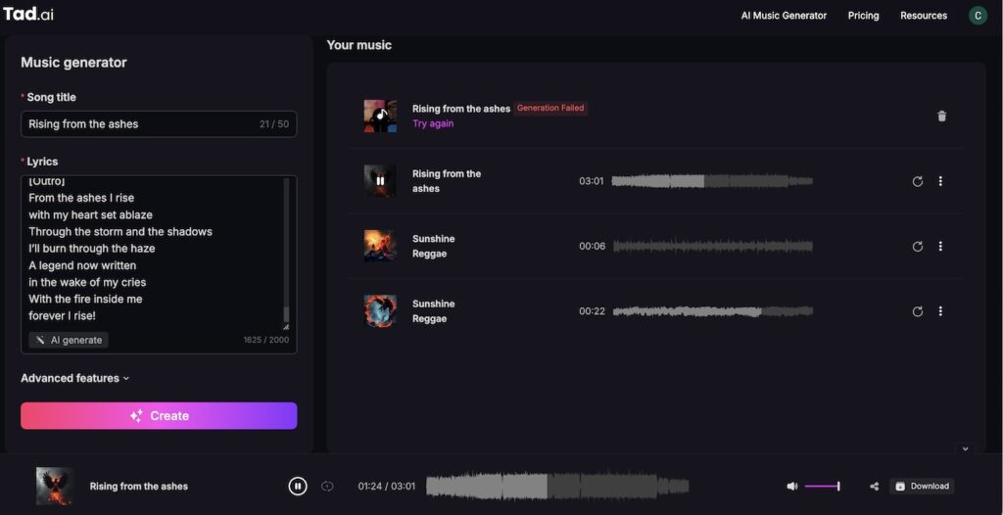Collapse the player with the chevron down
1003x515 pixels.
pyautogui.click(x=965, y=448)
